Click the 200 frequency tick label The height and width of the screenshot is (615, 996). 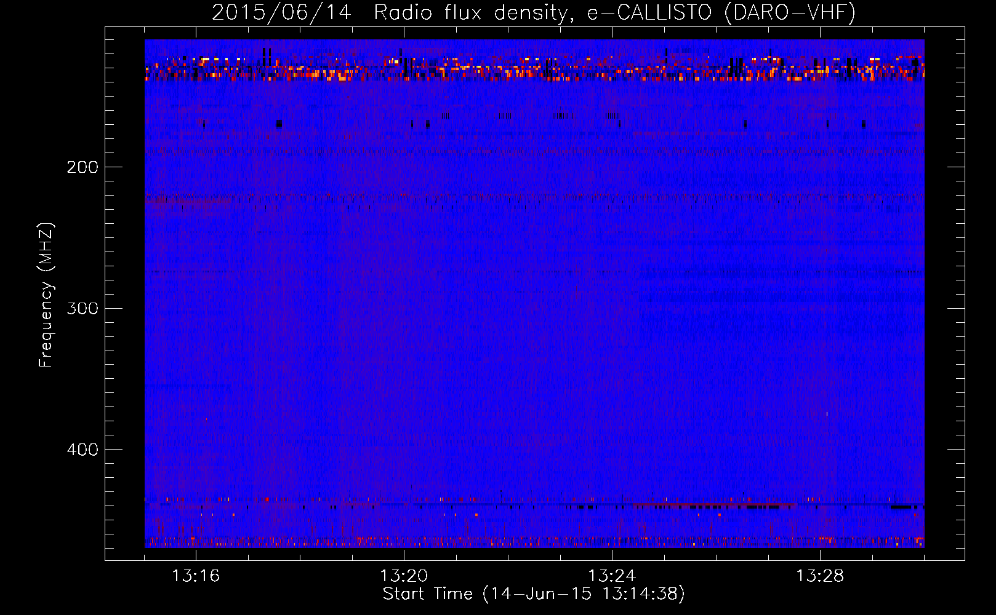[82, 167]
